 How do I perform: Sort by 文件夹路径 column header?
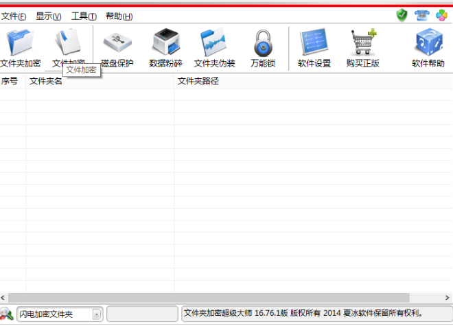pyautogui.click(x=314, y=81)
